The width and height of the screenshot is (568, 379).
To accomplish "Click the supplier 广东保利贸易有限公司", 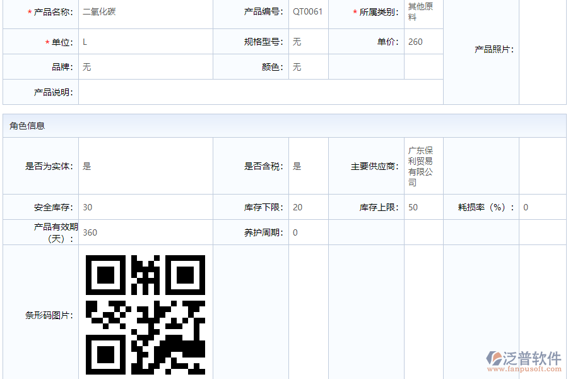I will point(421,166).
